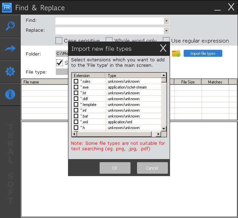Click the blue replace arrow sidebar icon
The height and width of the screenshot is (218, 238).
[10, 49]
